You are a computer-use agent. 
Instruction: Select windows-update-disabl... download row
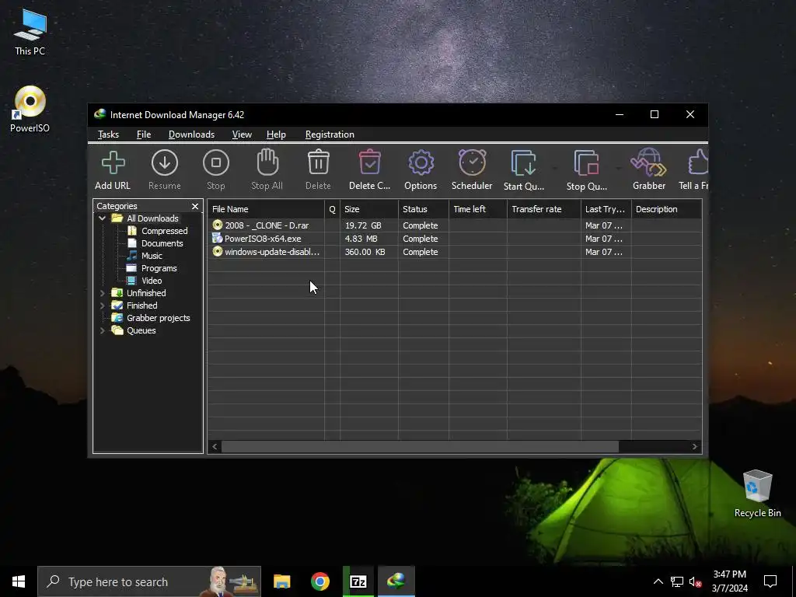point(455,252)
